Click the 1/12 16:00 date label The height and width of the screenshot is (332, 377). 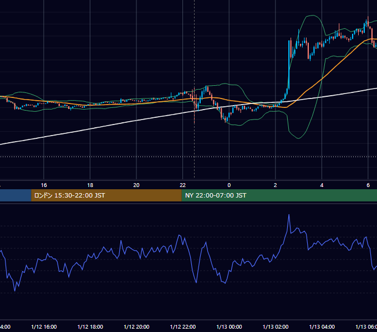(x=44, y=326)
